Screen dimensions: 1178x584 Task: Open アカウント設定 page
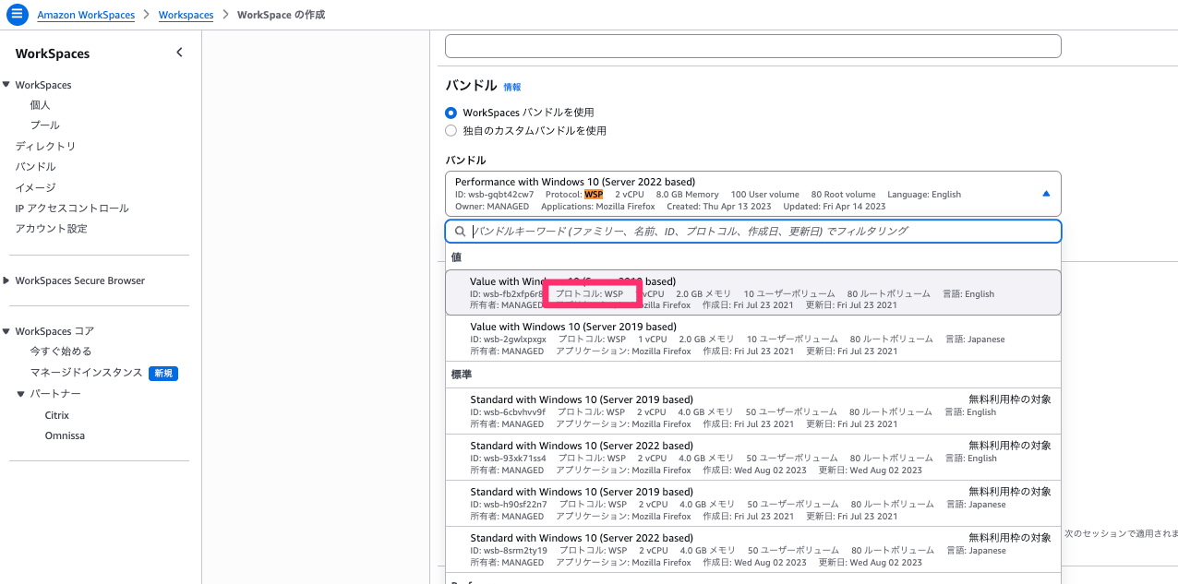(x=51, y=229)
